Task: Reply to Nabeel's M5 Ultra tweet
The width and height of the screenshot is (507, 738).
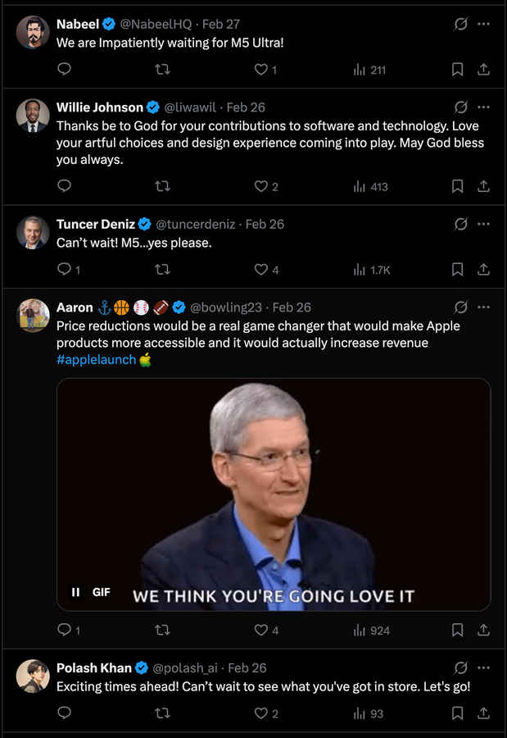Action: 65,70
